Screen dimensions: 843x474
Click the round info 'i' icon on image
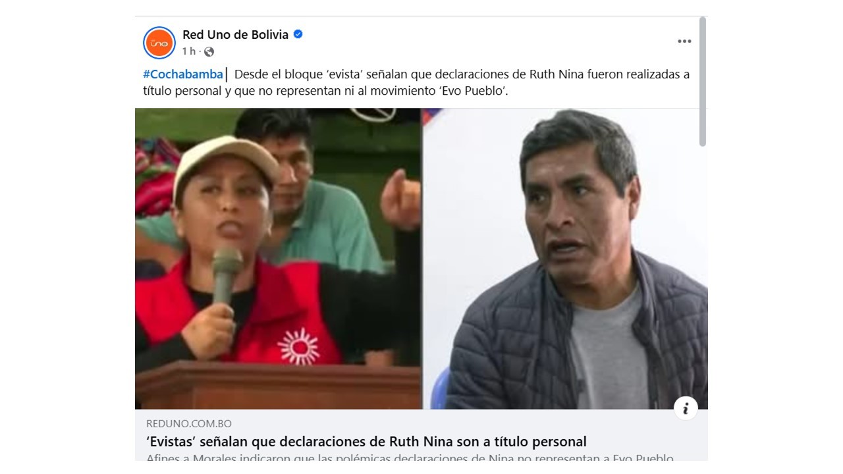686,409
